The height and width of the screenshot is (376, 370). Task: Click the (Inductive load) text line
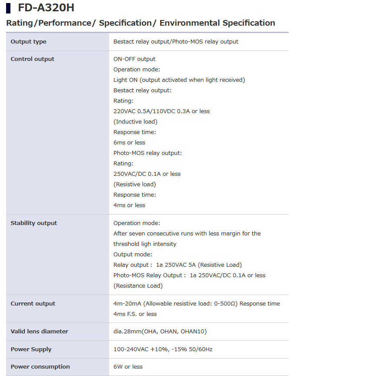[135, 122]
